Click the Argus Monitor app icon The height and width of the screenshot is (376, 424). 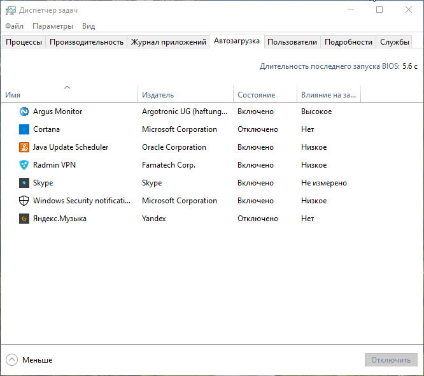tap(24, 112)
